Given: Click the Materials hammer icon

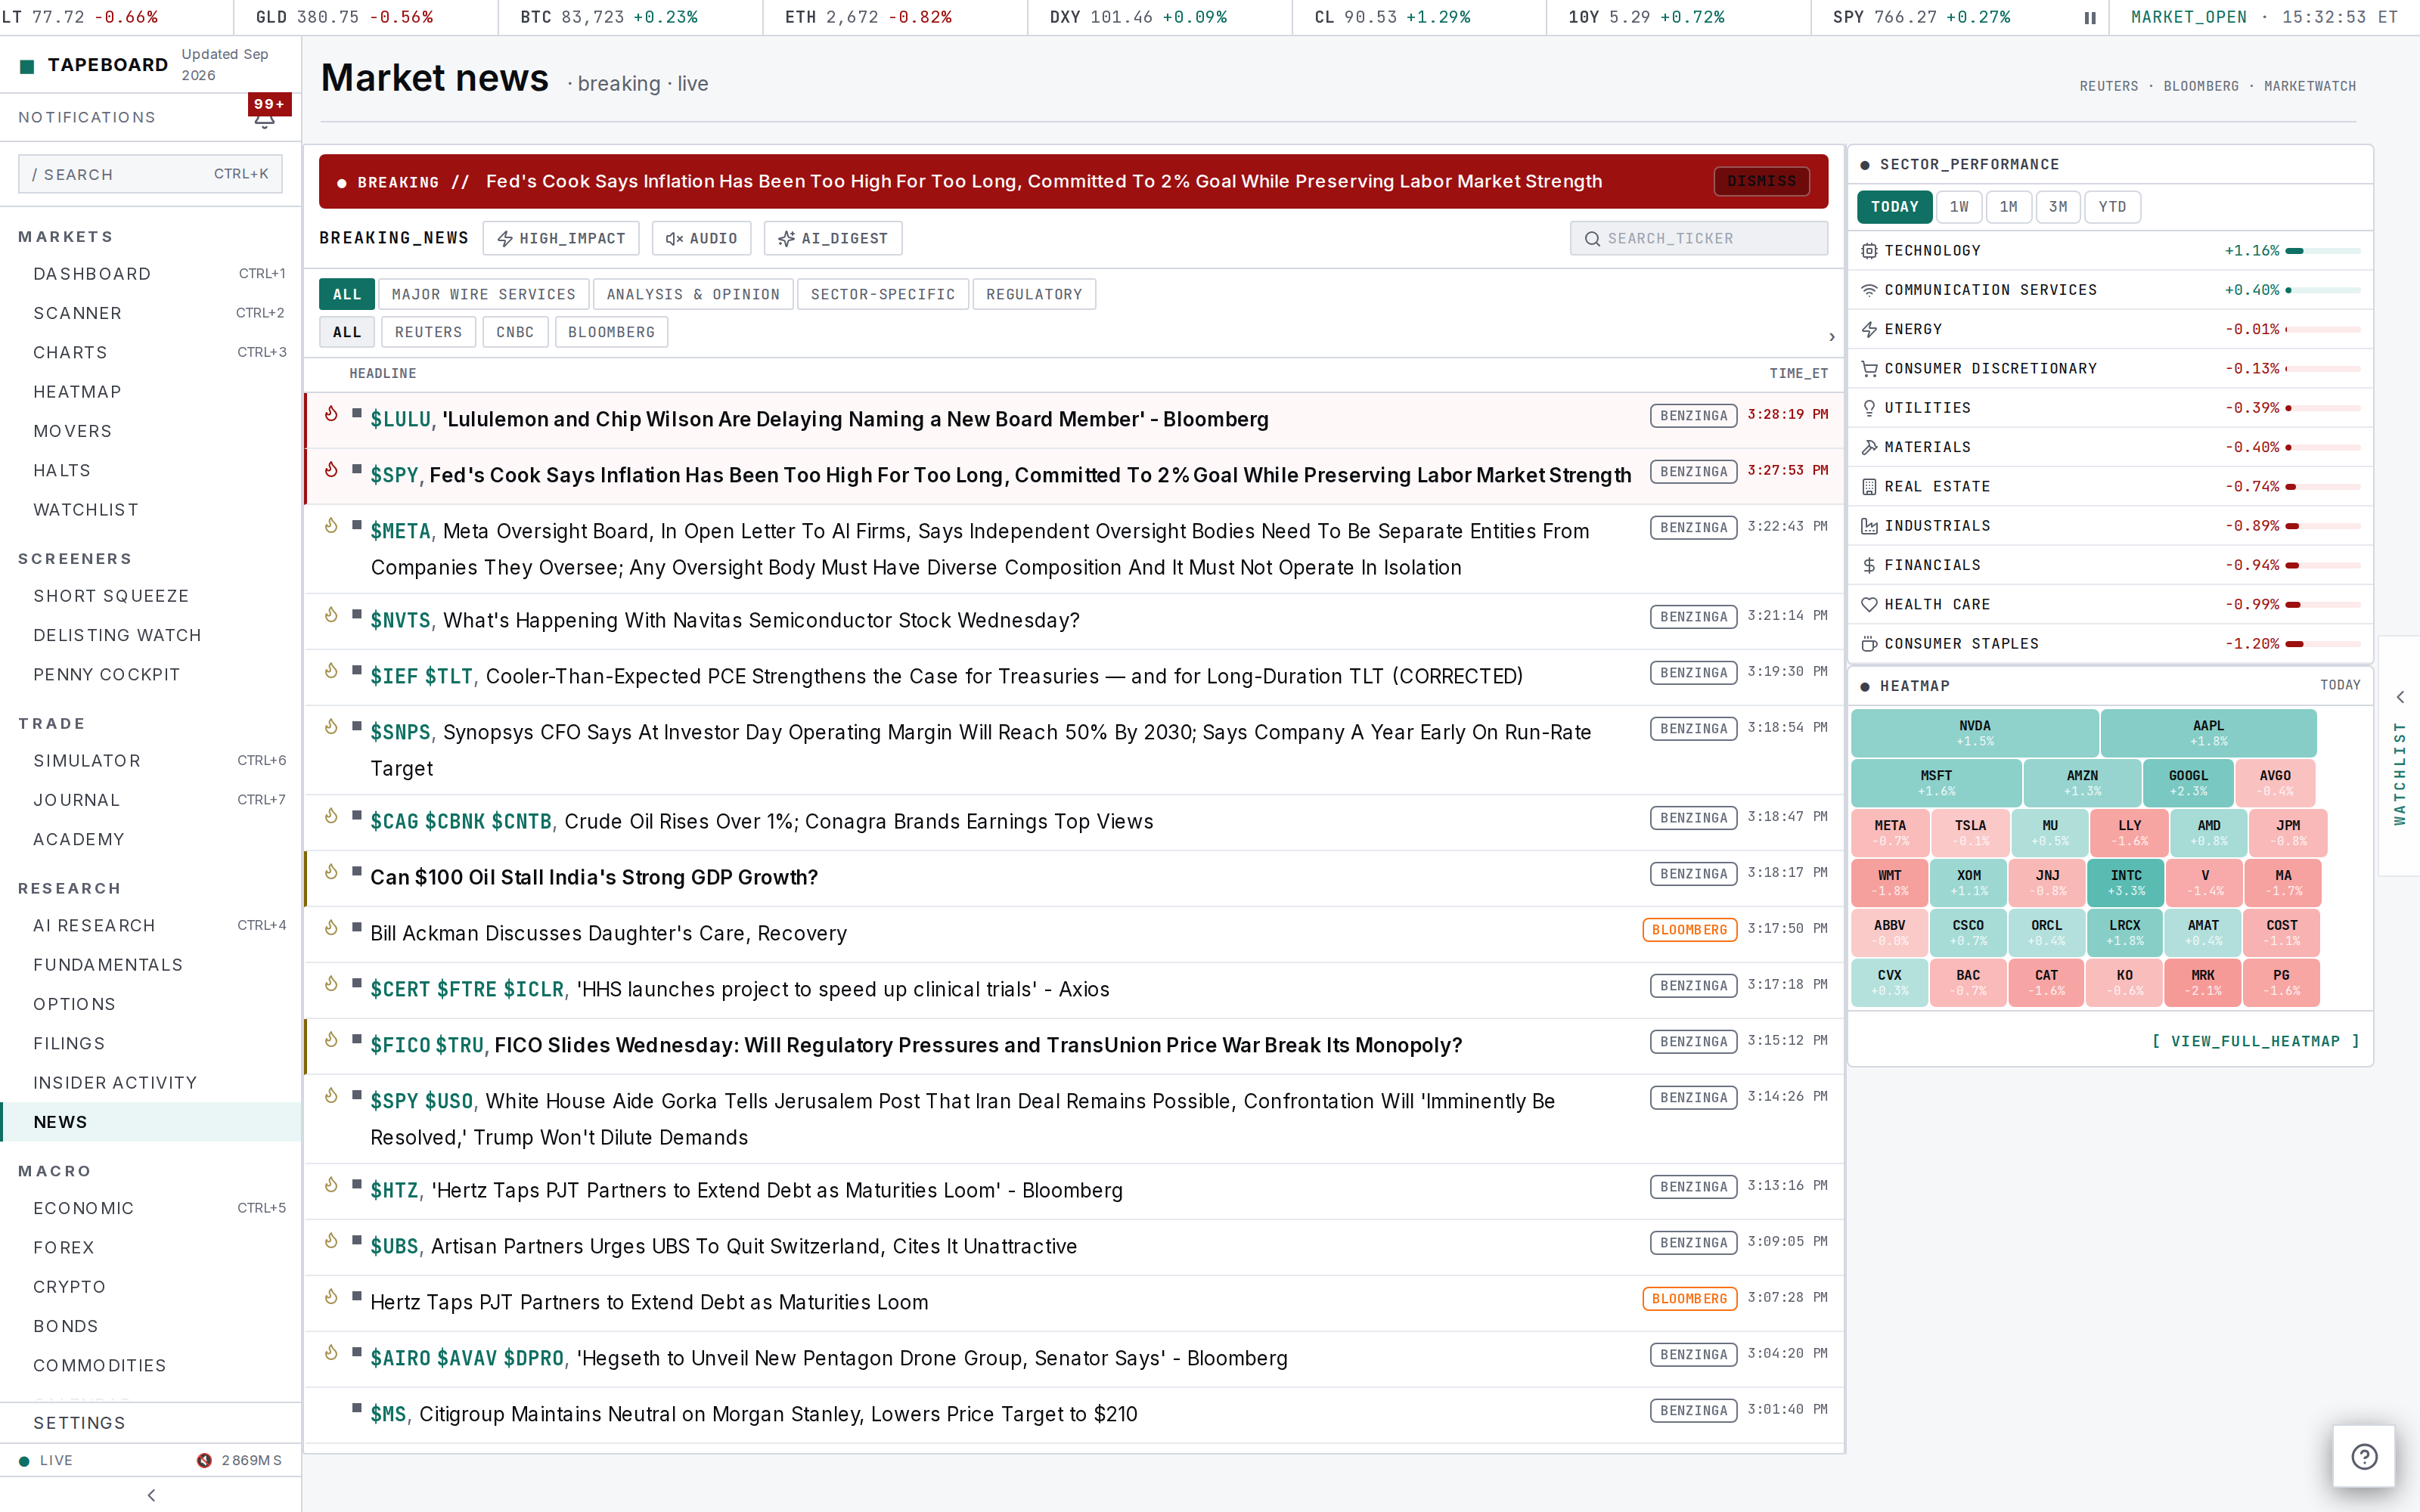Looking at the screenshot, I should coord(1869,447).
